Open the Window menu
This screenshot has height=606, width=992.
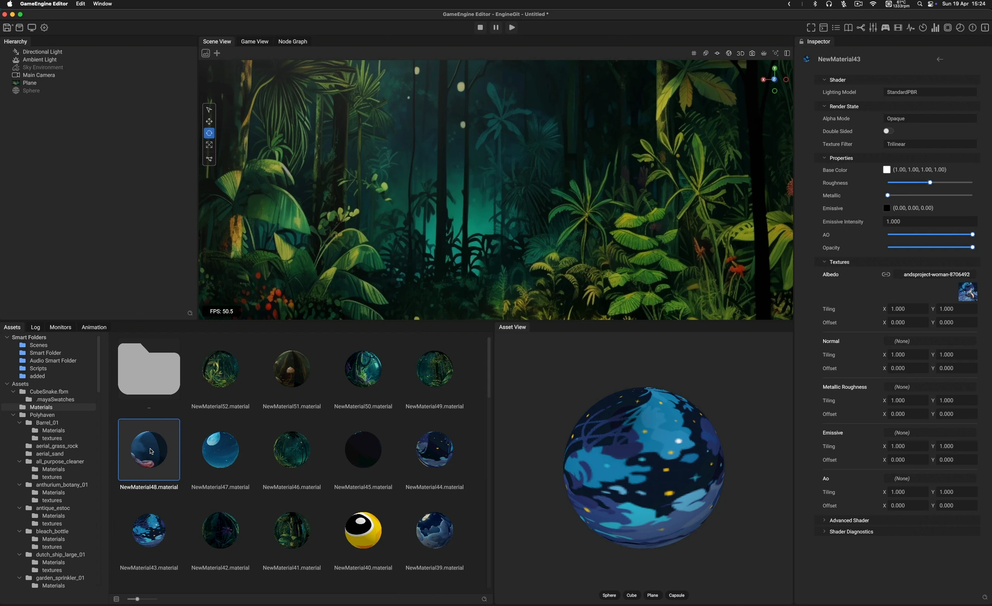(103, 4)
